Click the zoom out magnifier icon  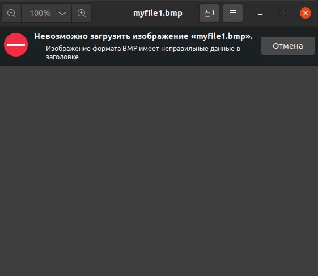[11, 13]
